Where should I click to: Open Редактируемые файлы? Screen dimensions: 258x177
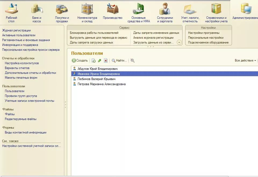pyautogui.click(x=21, y=119)
